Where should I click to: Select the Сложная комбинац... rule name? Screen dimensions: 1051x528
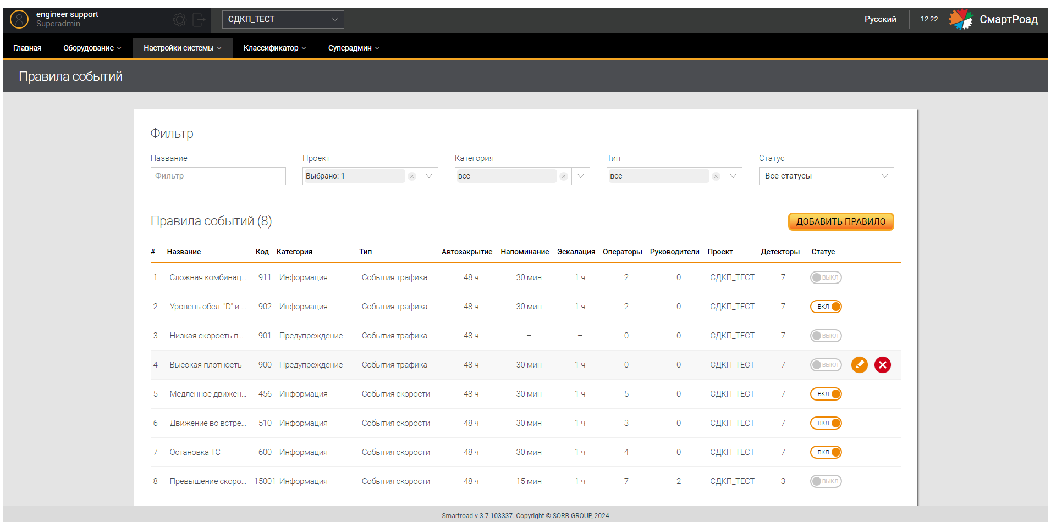click(x=208, y=277)
